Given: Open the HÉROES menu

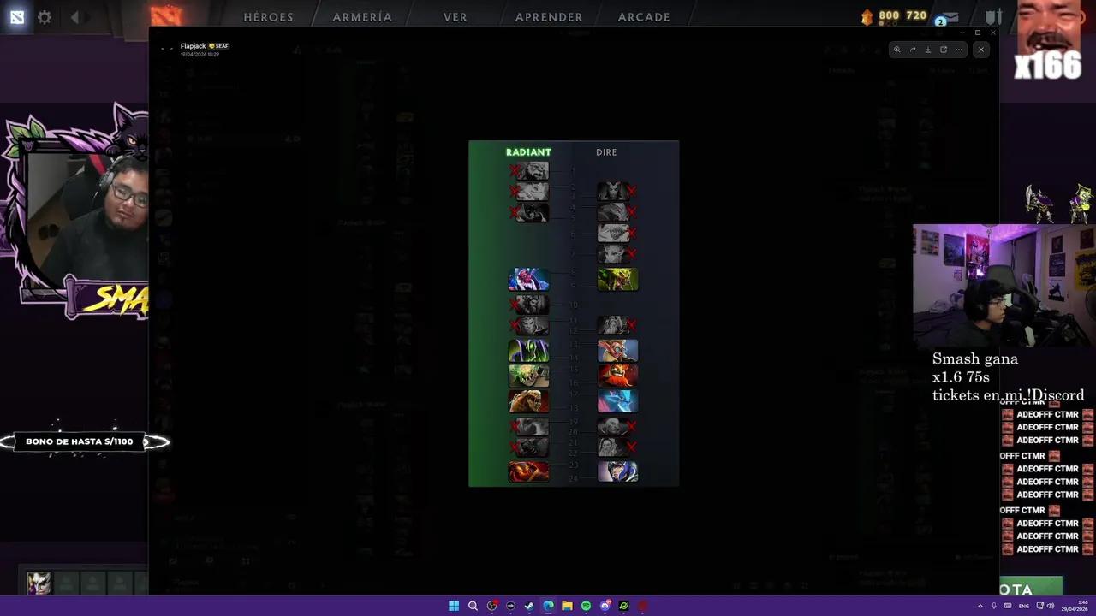Looking at the screenshot, I should pos(268,17).
